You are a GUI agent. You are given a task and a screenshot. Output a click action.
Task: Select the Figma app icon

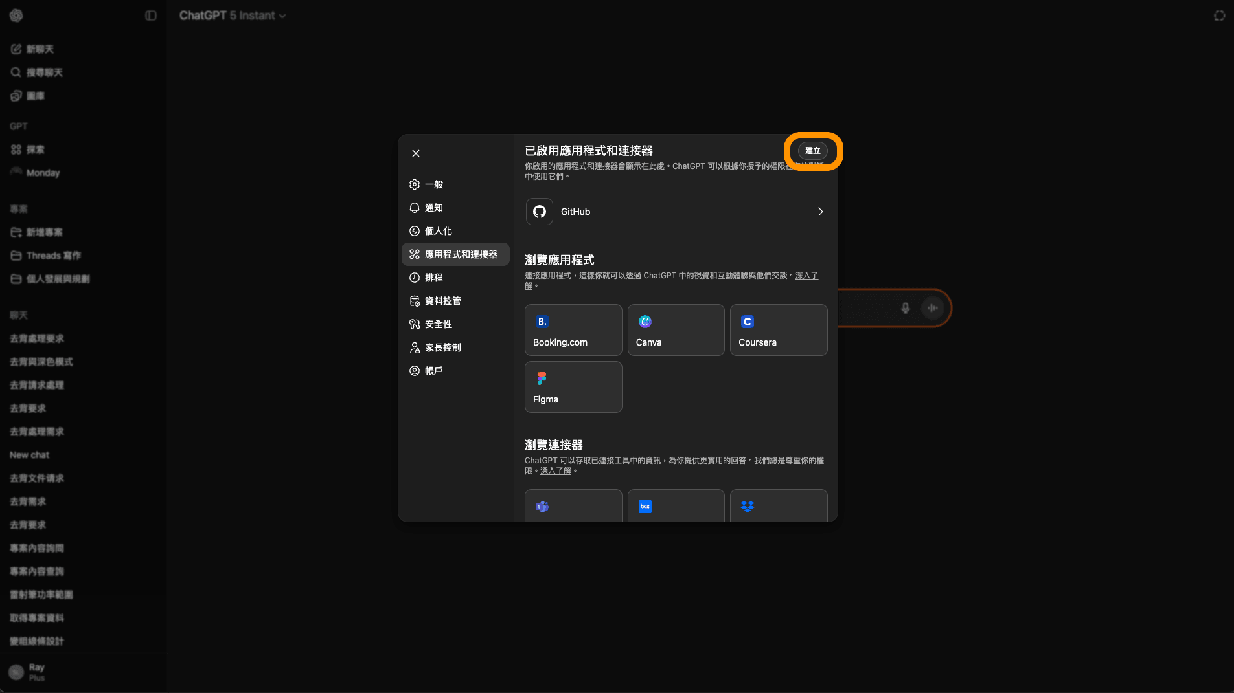[x=573, y=386]
